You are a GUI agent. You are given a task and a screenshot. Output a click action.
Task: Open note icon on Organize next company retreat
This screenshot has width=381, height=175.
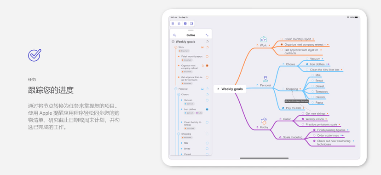tap(202, 65)
